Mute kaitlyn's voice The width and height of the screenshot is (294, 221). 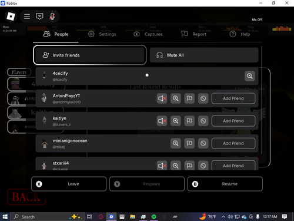click(x=162, y=121)
